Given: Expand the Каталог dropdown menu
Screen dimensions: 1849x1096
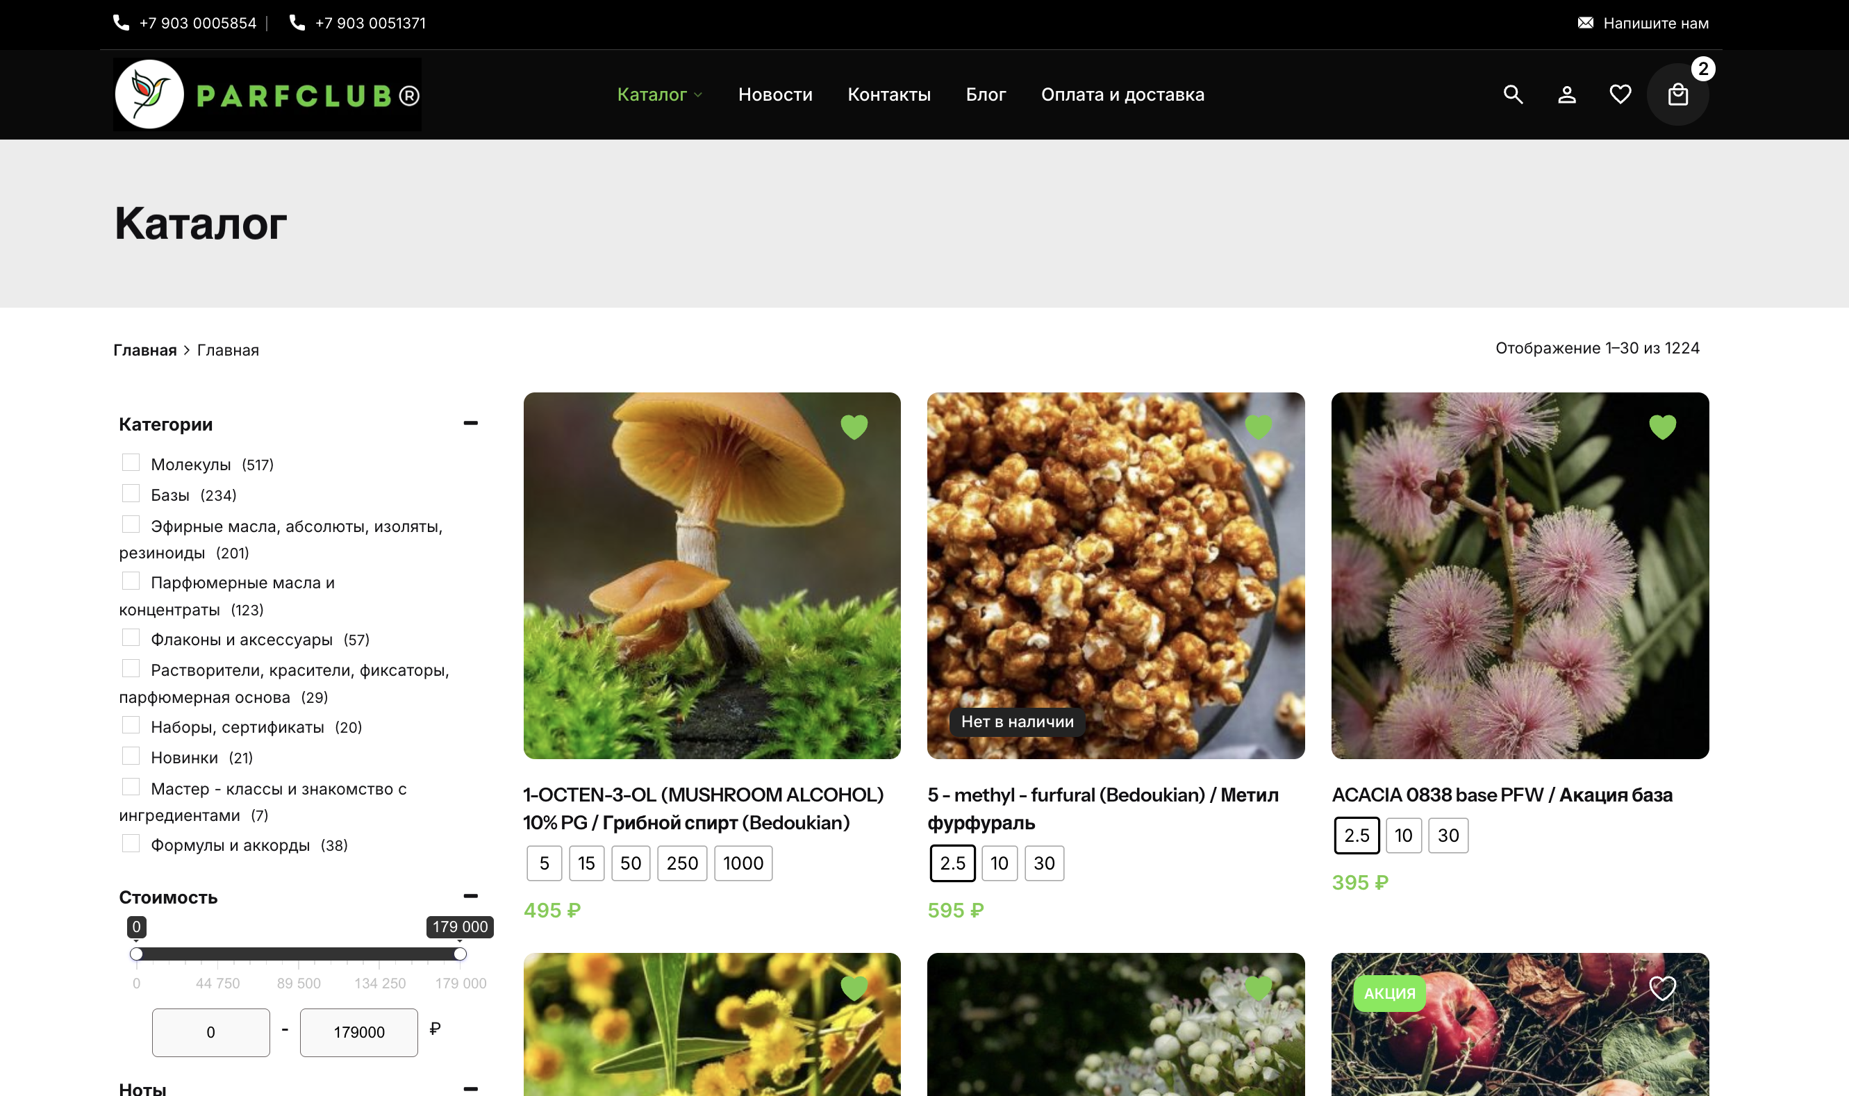Looking at the screenshot, I should click(x=659, y=94).
